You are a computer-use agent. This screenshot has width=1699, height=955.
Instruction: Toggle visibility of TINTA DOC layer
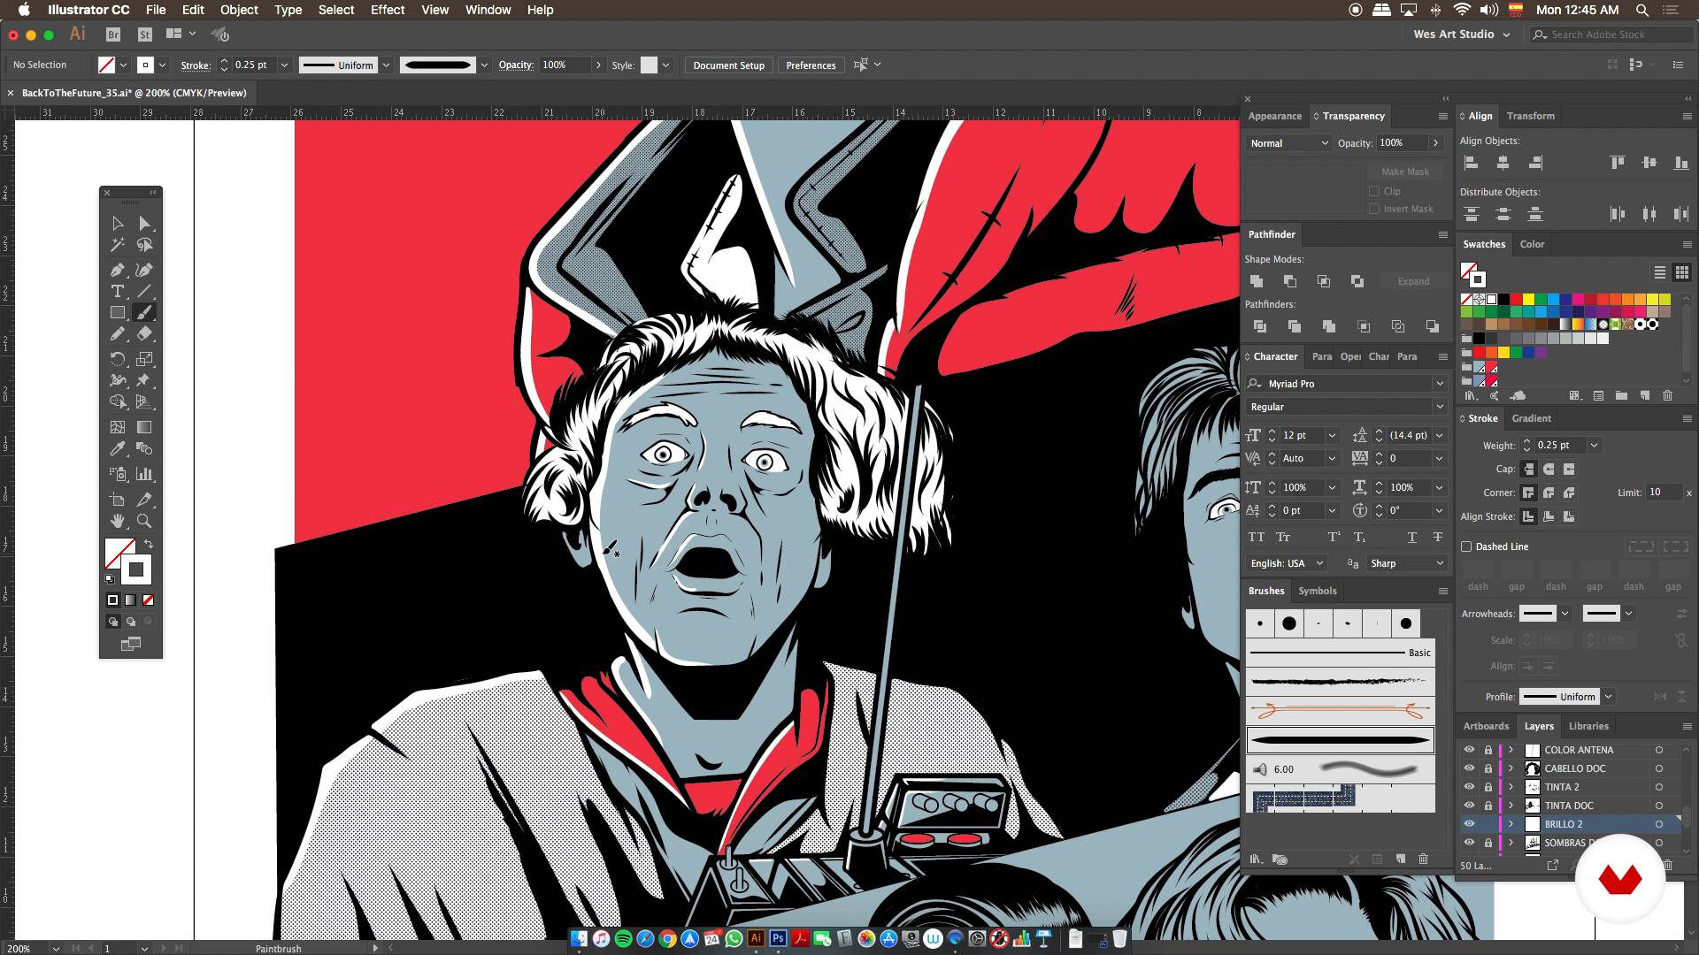[1469, 806]
